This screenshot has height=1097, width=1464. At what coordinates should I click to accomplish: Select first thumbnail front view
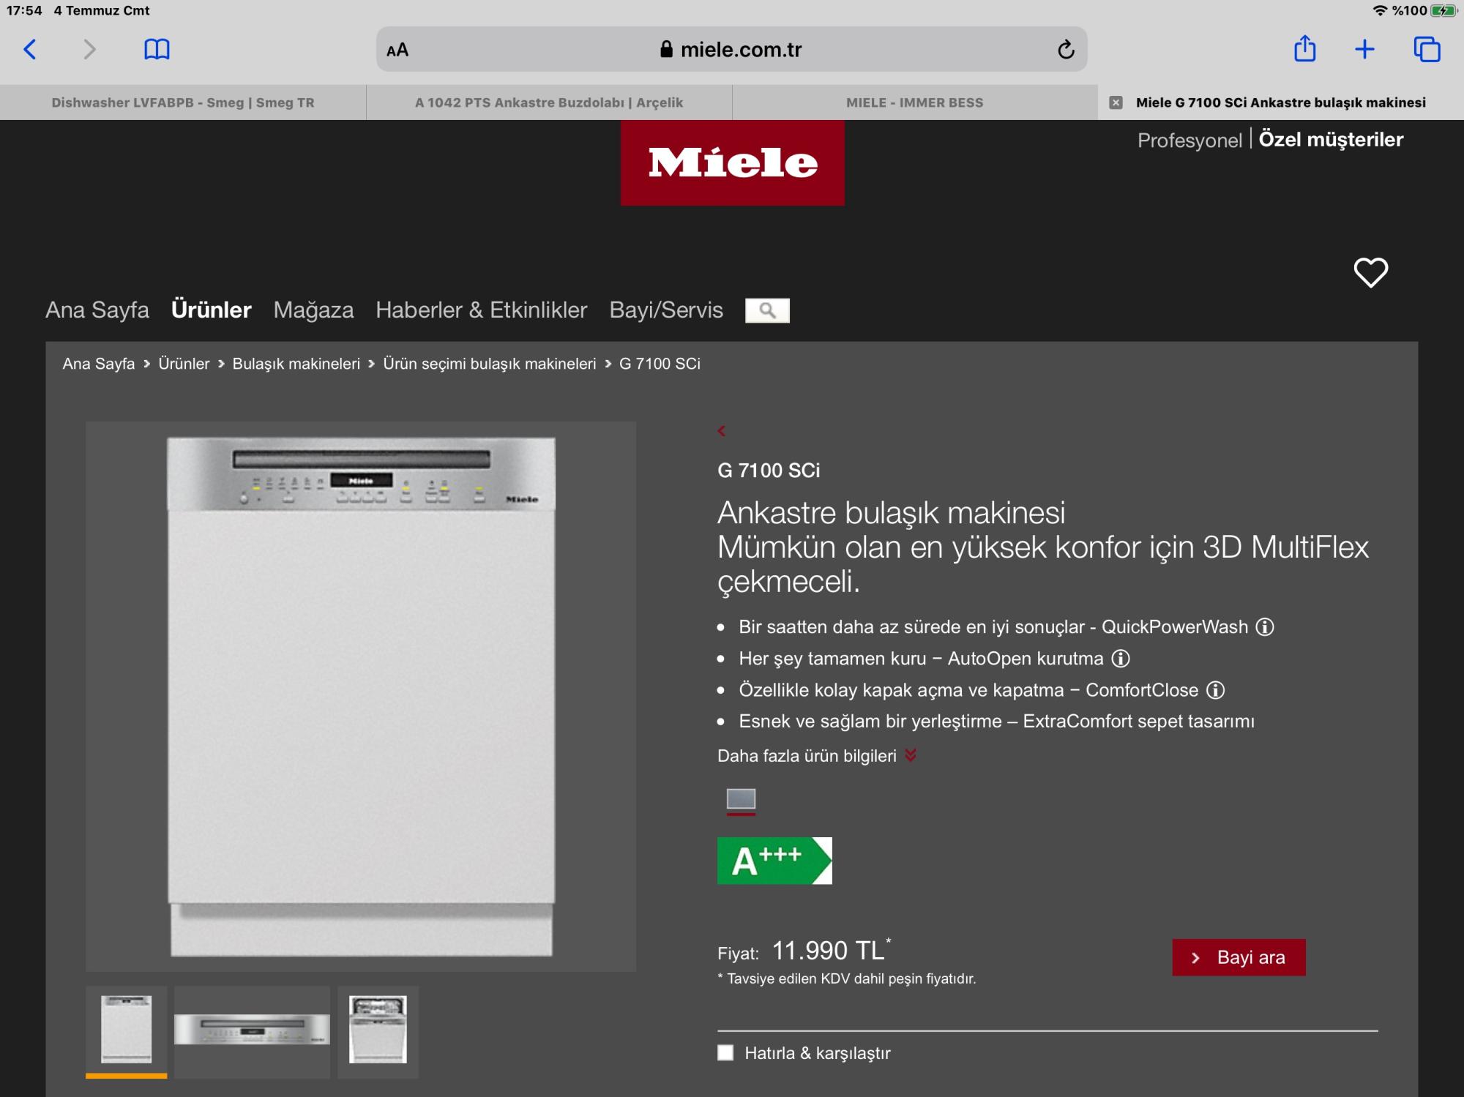click(126, 1030)
